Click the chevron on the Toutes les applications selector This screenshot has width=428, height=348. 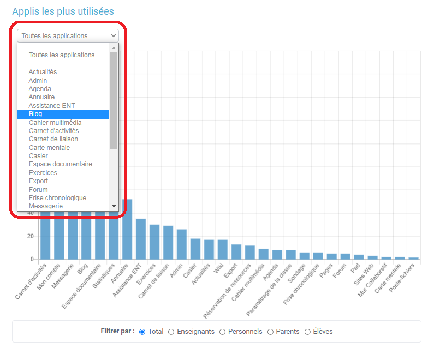[x=114, y=35]
